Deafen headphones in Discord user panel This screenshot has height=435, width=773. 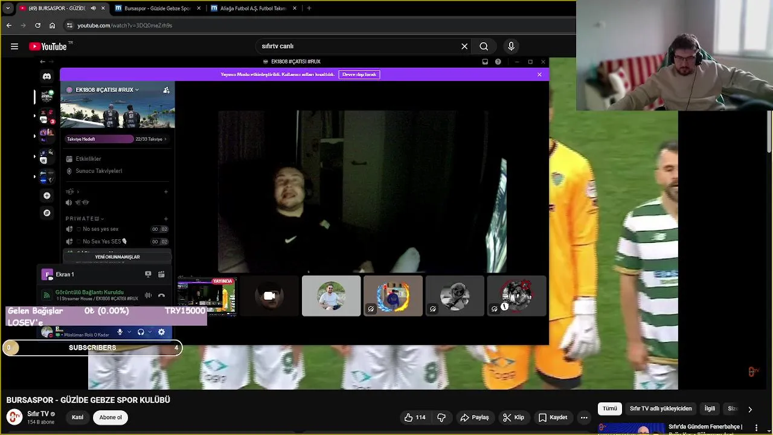141,332
